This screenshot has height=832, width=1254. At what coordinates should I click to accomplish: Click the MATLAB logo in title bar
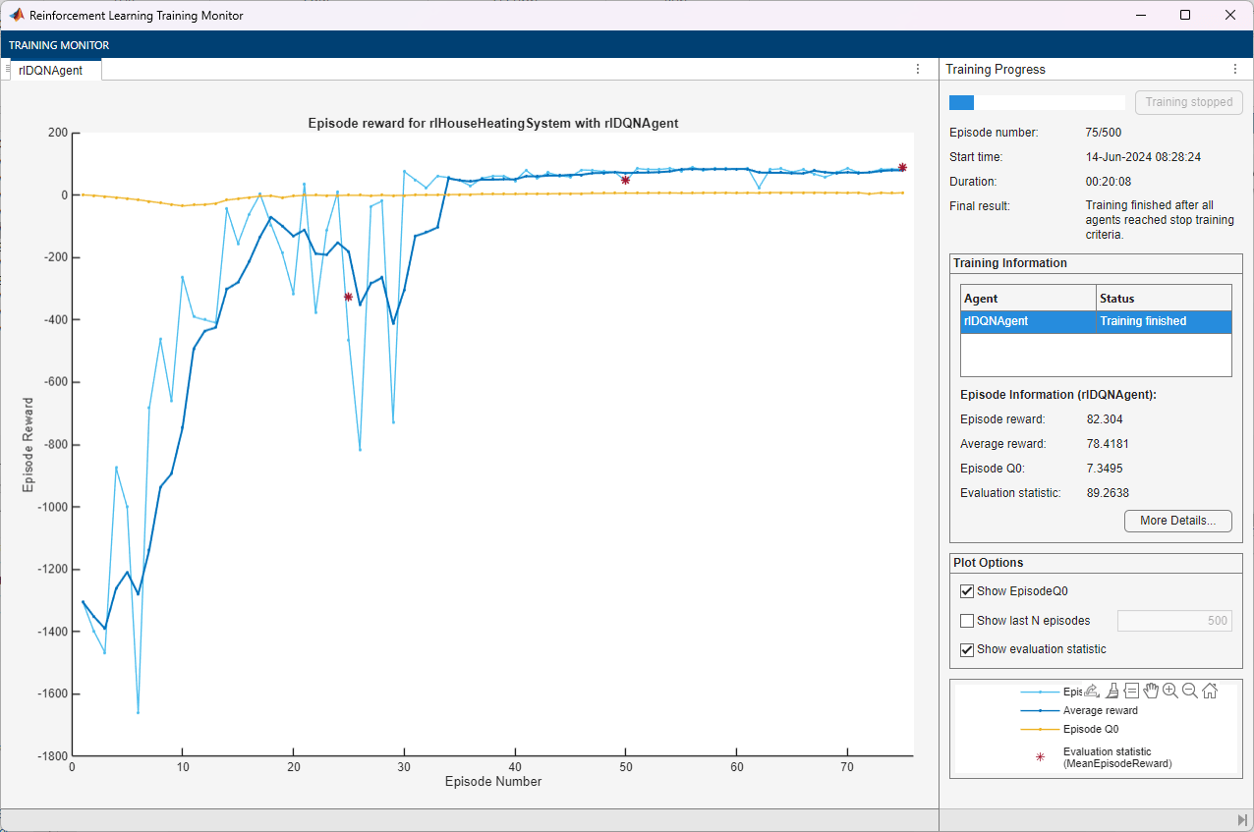pos(17,16)
